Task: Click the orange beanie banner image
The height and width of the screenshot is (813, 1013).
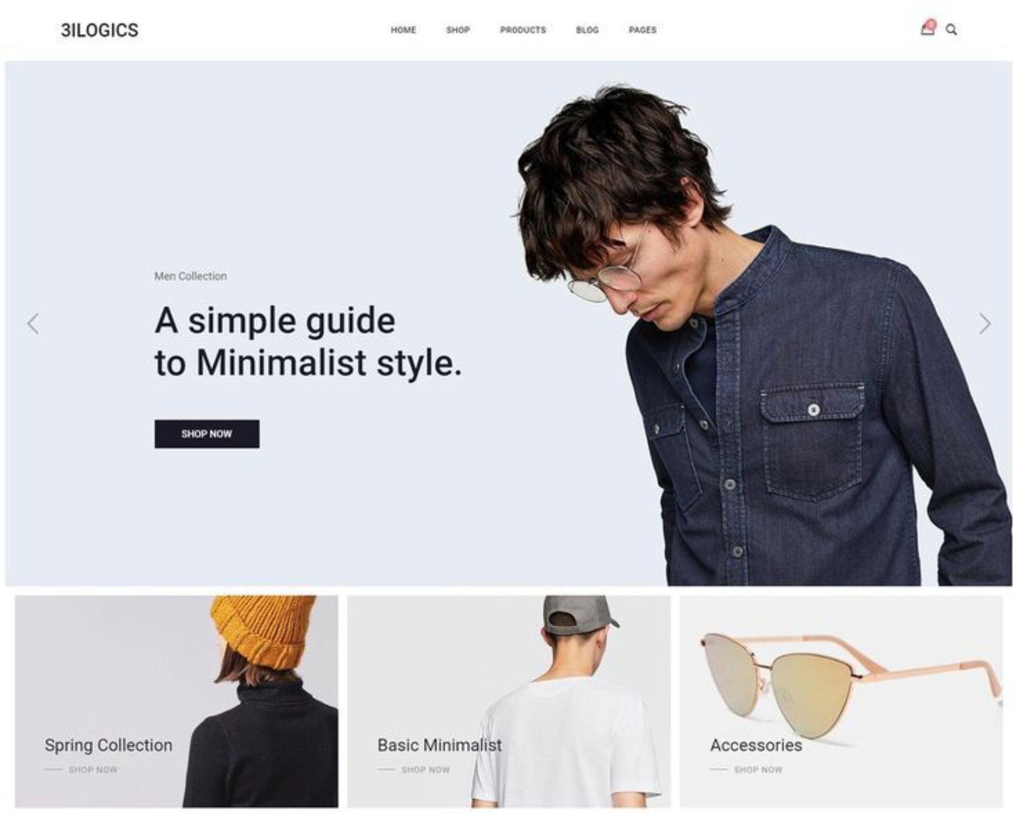Action: pyautogui.click(x=176, y=702)
